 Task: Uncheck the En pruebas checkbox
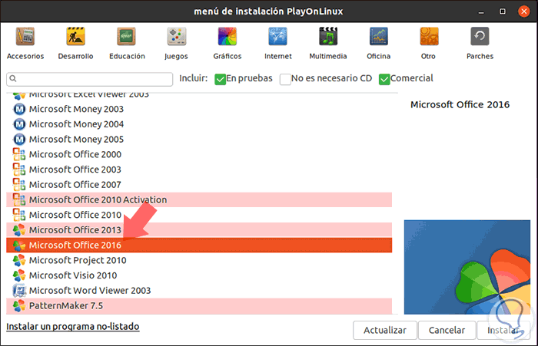[220, 79]
